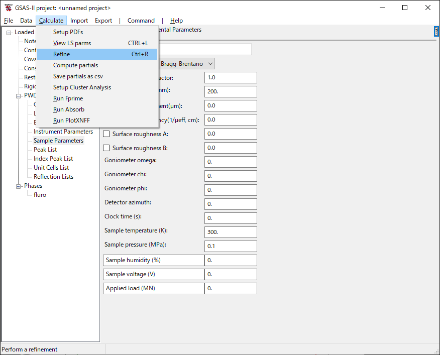
Task: Click the Sample humidity (%) label field
Action: (153, 261)
